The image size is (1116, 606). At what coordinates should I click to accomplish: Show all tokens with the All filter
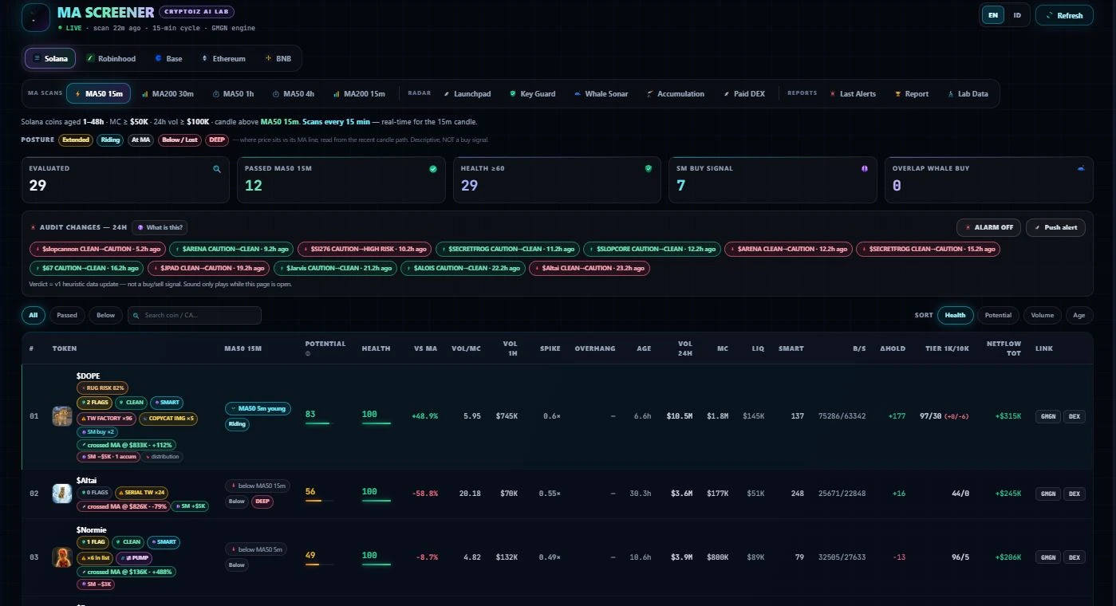click(x=34, y=315)
